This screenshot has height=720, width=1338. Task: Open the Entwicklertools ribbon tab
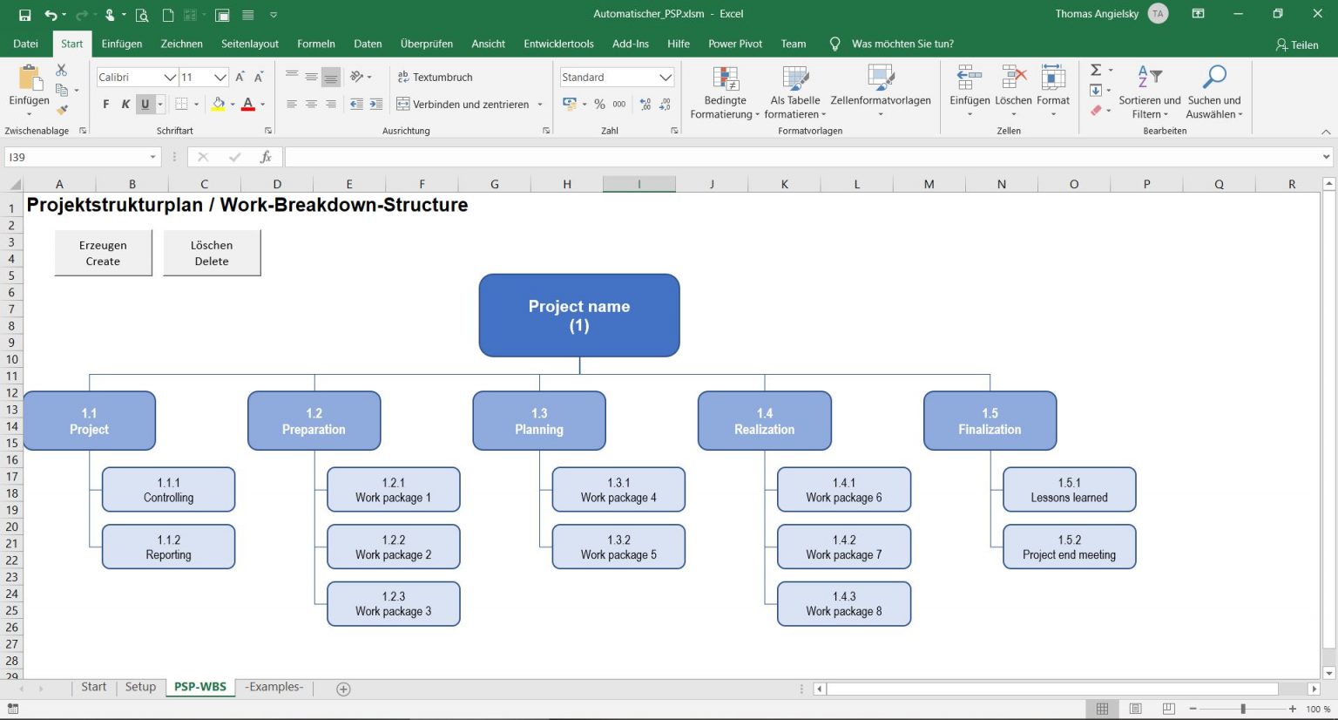point(558,44)
